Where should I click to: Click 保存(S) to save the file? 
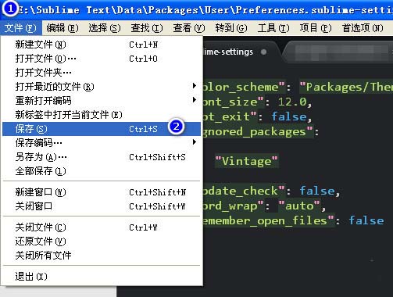point(102,129)
